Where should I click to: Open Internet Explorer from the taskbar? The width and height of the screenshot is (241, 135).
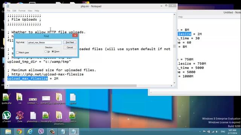click(x=30, y=132)
